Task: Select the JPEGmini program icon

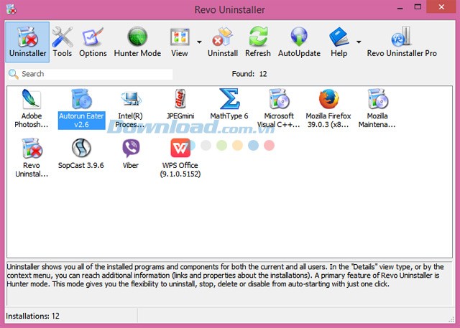Action: pyautogui.click(x=180, y=100)
